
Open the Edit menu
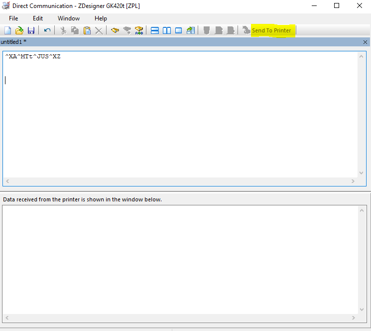click(38, 18)
